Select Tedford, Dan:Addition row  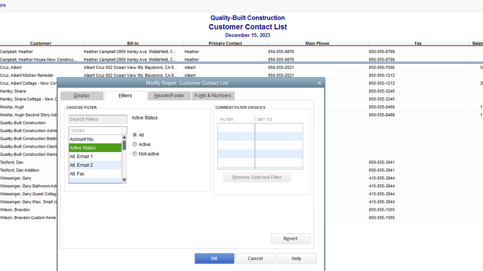click(20, 170)
